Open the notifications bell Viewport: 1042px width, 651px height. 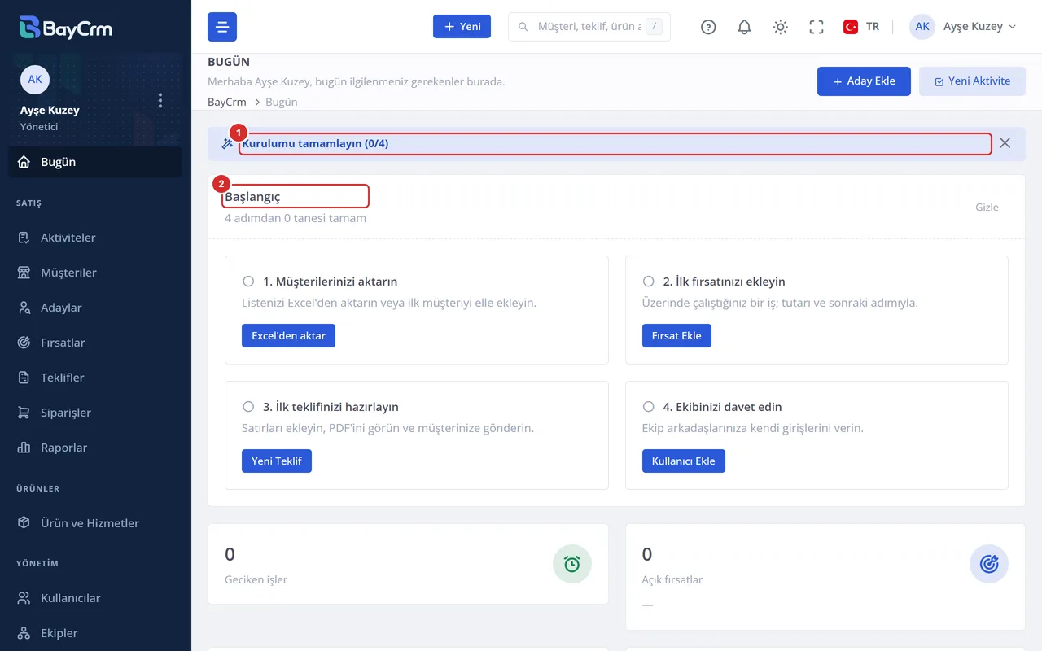(744, 27)
